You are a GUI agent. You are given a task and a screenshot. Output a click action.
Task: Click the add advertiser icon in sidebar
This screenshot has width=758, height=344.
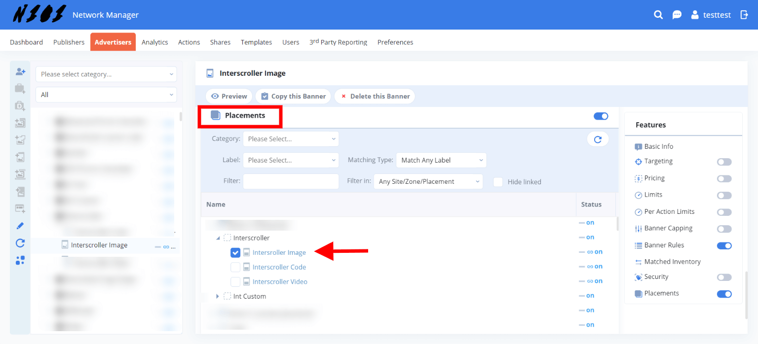(x=20, y=72)
